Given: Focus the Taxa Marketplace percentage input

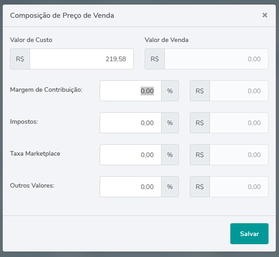Looking at the screenshot, I should pyautogui.click(x=130, y=155).
